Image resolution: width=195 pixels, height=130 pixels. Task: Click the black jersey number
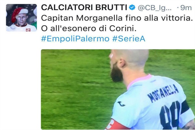[170, 115]
